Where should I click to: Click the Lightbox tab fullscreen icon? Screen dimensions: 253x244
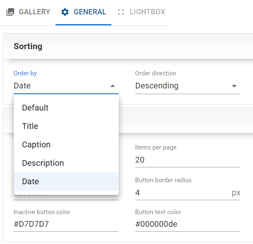(x=120, y=12)
